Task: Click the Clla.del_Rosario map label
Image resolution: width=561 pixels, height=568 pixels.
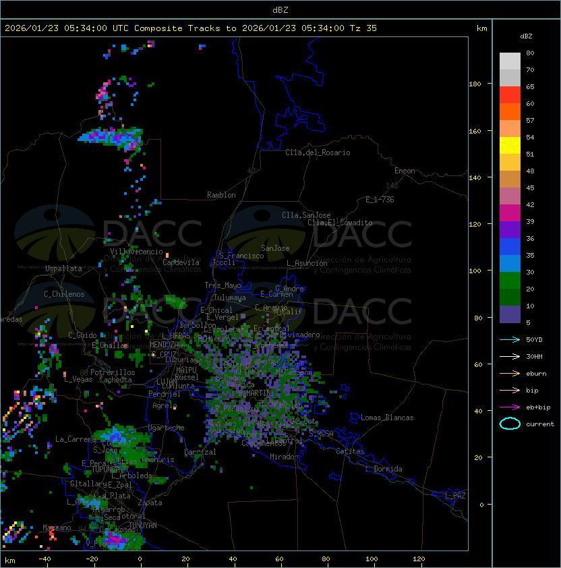Action: click(x=318, y=152)
